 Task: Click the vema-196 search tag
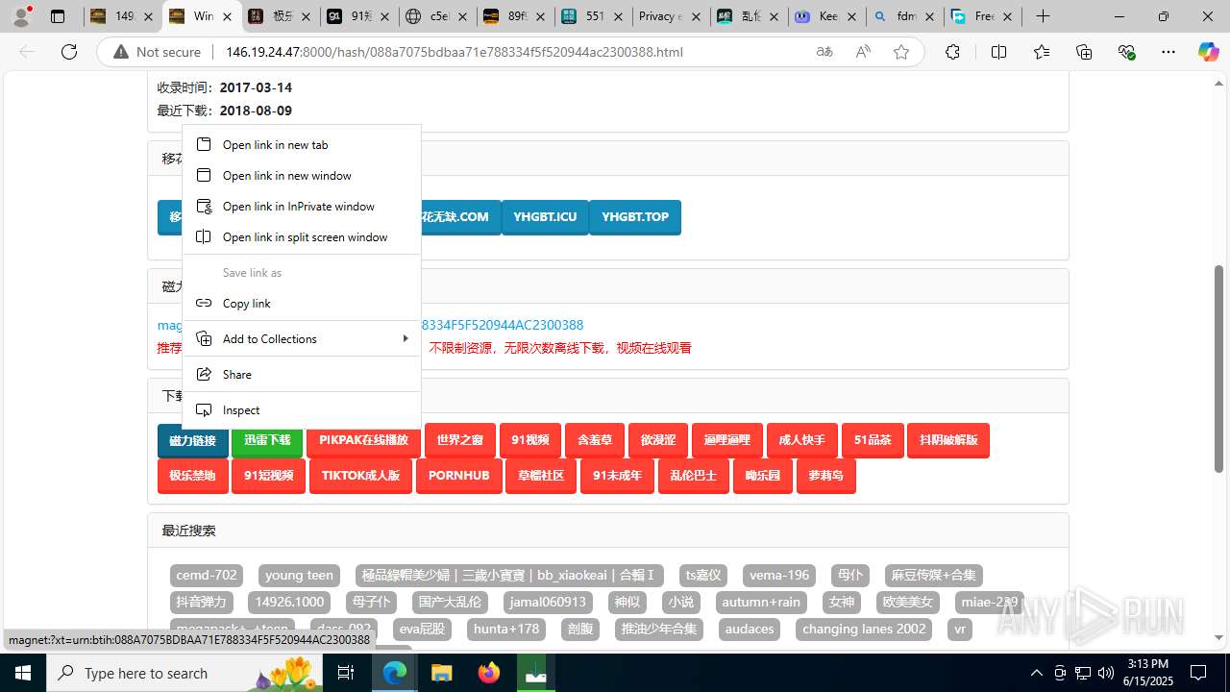[779, 575]
